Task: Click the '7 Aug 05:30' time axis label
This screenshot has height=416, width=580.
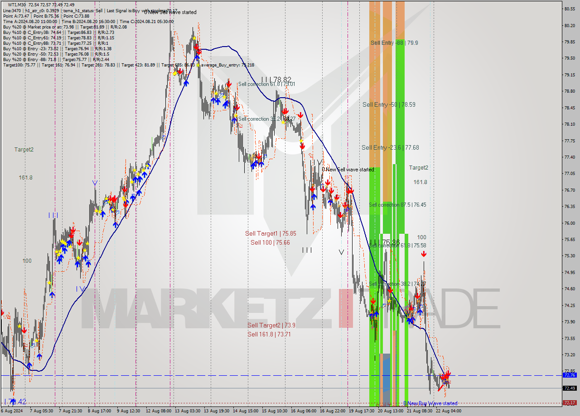Action: tap(42, 411)
